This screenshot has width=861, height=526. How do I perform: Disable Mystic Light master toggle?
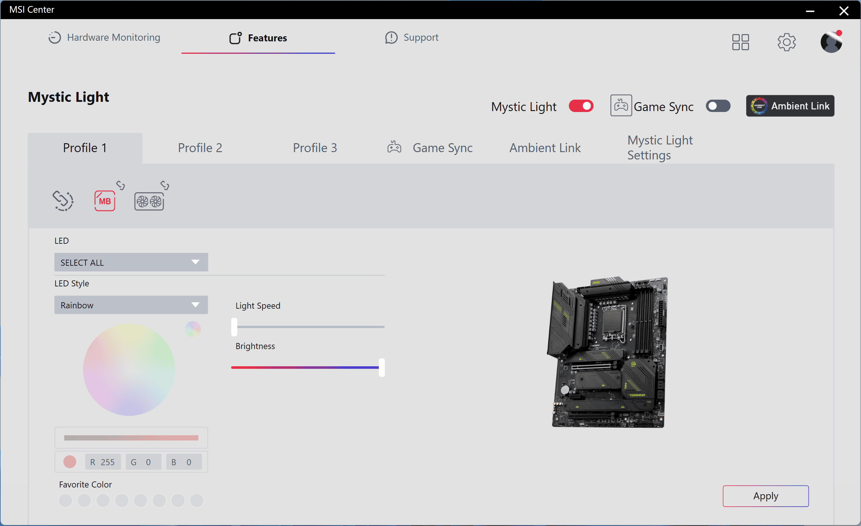pyautogui.click(x=580, y=106)
